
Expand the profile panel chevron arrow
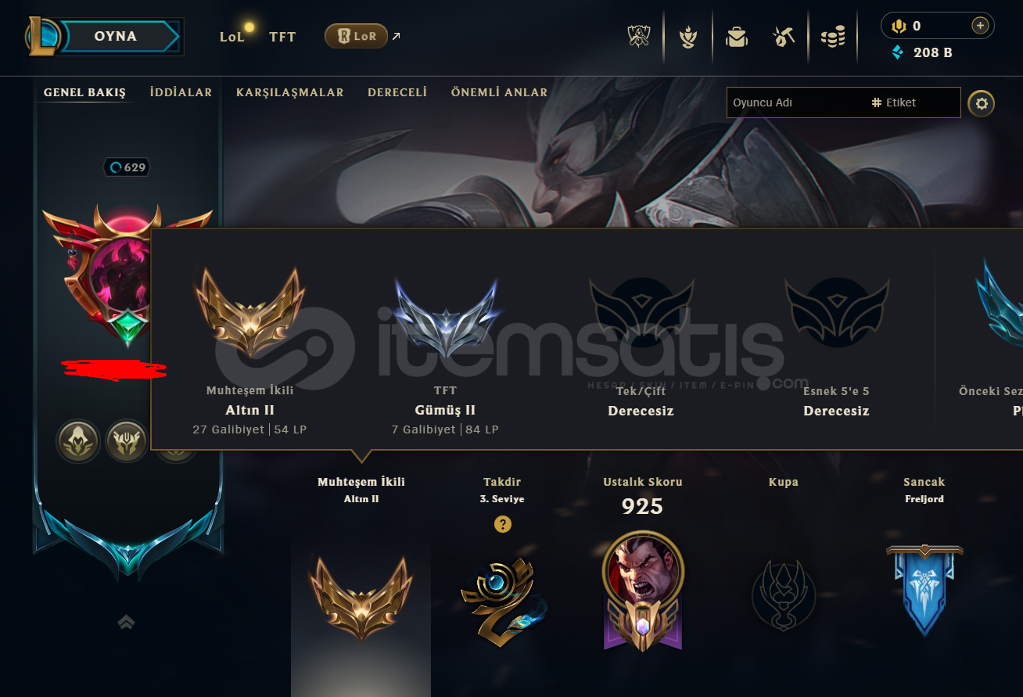126,623
